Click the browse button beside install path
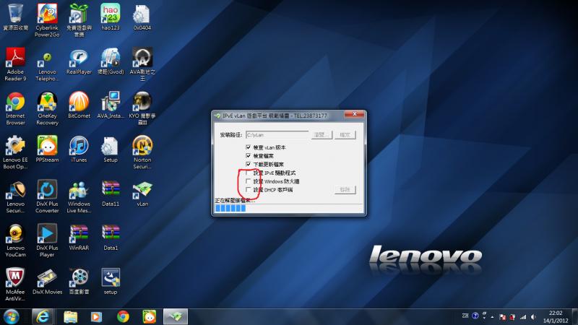 click(321, 135)
